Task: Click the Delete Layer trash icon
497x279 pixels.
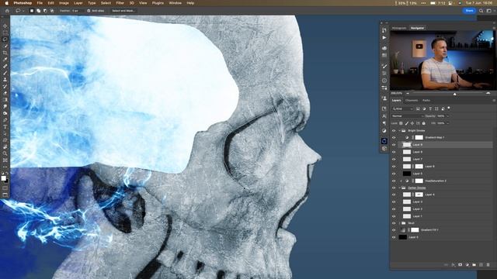Action: coord(488,265)
